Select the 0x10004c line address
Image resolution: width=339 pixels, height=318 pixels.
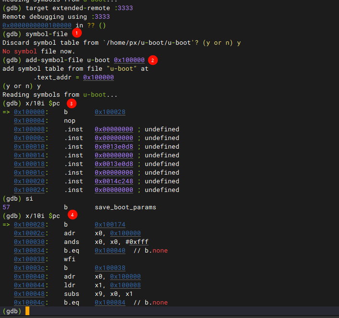pos(29,303)
